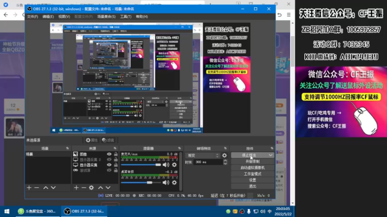Move the selected source up in the Sources list
The height and width of the screenshot is (217, 387).
101,188
